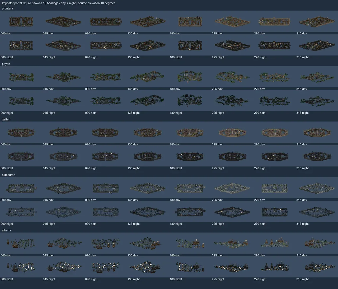Select the '045 night' label in the payon section
338x289 pixels.
pos(49,113)
